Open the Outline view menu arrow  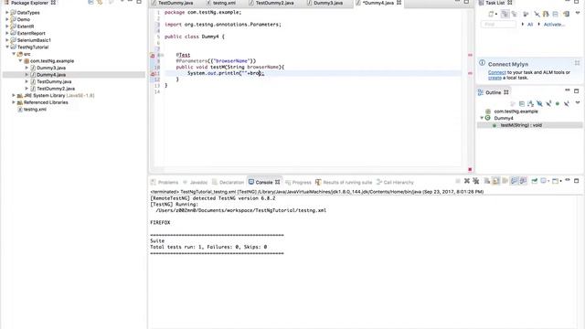578,103
